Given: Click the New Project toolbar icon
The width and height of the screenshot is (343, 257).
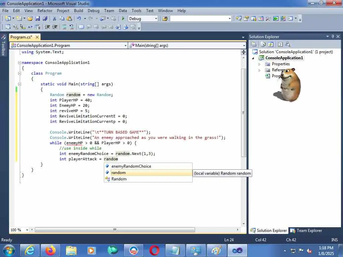Looking at the screenshot, I should [8, 19].
